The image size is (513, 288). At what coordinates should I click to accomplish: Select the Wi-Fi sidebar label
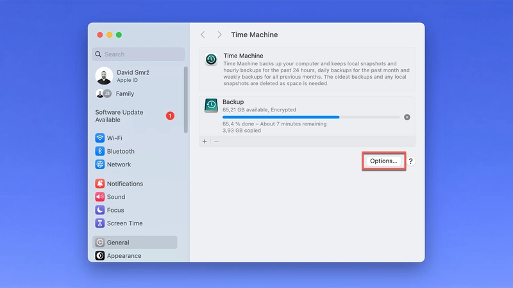[x=115, y=138]
